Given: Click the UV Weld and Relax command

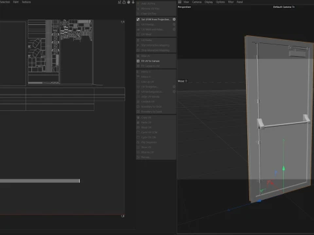Looking at the screenshot, I should (154, 29).
